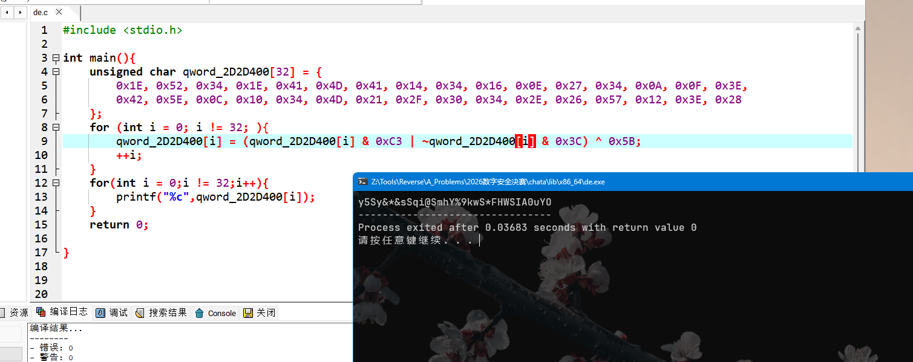The image size is (913, 362).
Task: Select the de.c file tab
Action: click(41, 12)
